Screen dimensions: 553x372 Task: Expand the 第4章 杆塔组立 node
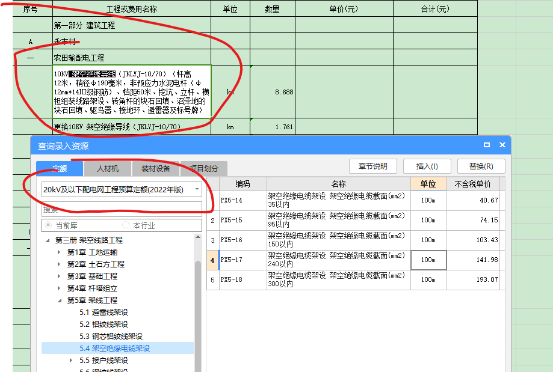(x=59, y=288)
